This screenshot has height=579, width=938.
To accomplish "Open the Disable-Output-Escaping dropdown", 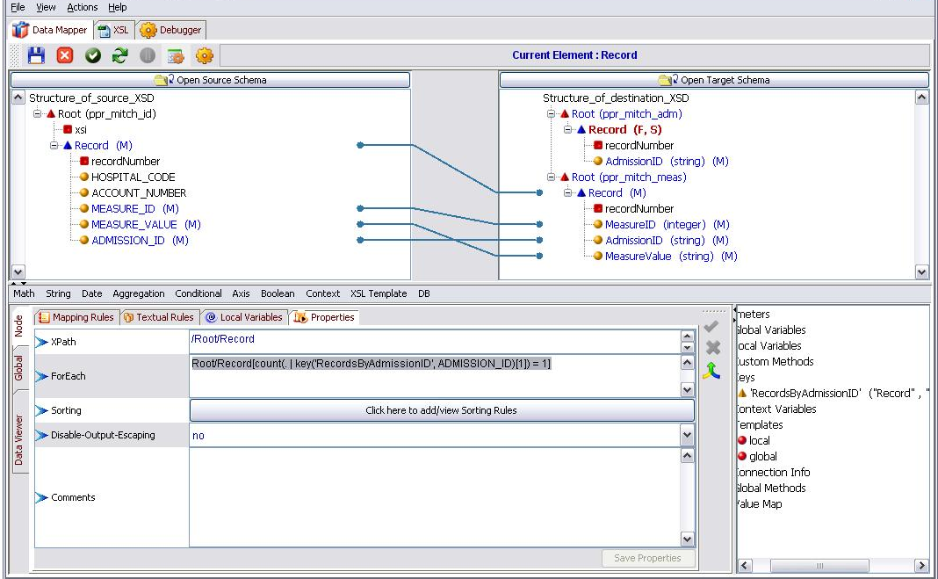I will tap(688, 434).
